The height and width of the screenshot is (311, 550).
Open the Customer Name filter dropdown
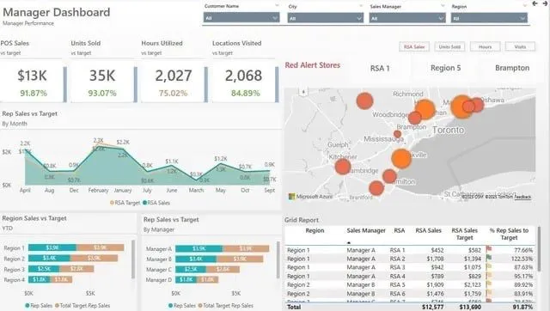(241, 17)
